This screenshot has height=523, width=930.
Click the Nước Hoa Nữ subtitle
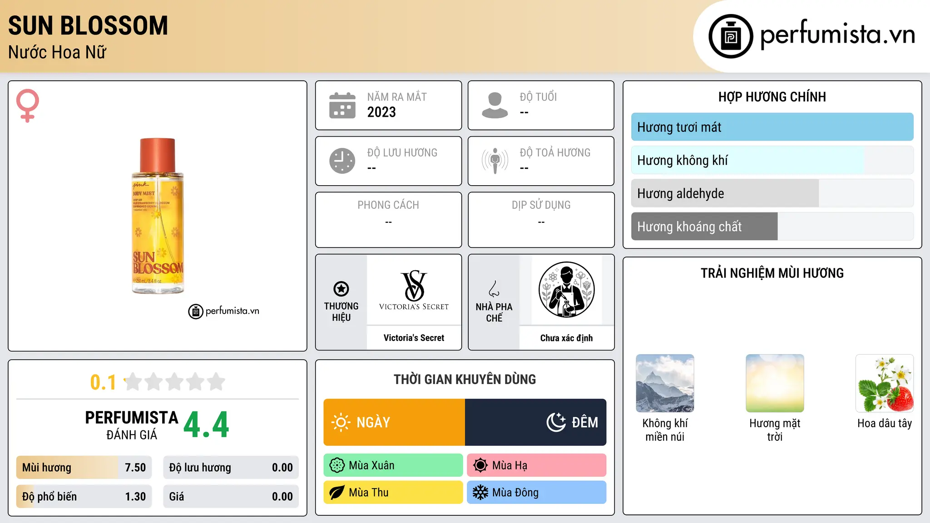click(57, 53)
